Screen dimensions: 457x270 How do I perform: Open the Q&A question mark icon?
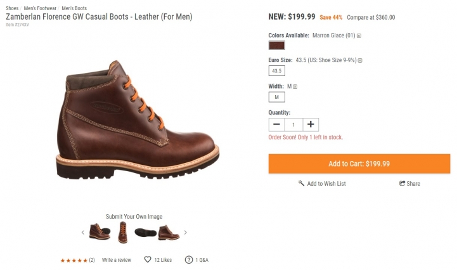pos(188,260)
